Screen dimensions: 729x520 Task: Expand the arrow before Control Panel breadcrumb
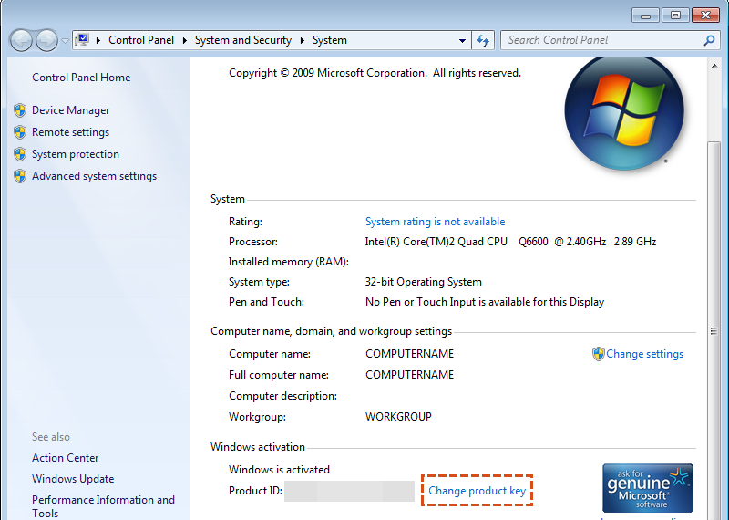pyautogui.click(x=98, y=40)
